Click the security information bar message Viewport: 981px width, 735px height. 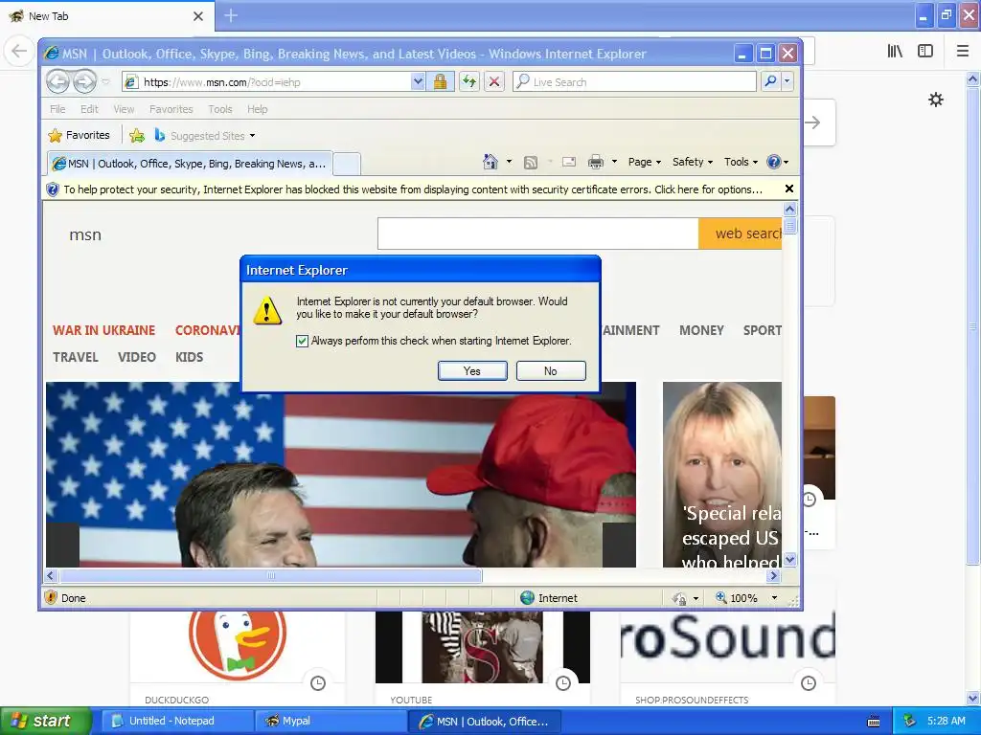coord(413,189)
